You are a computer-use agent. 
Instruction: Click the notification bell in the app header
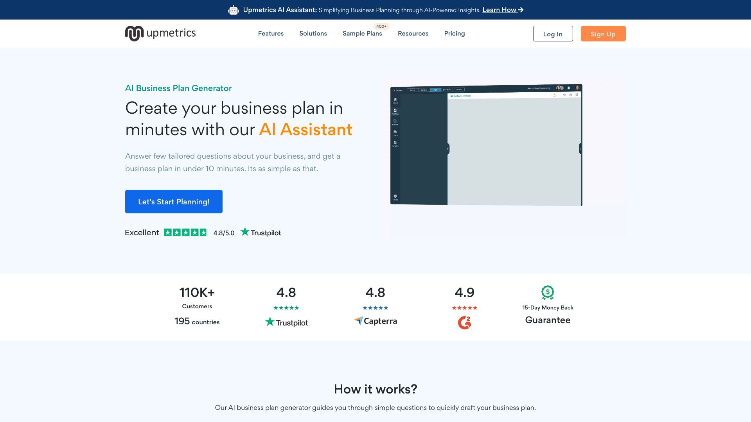569,88
